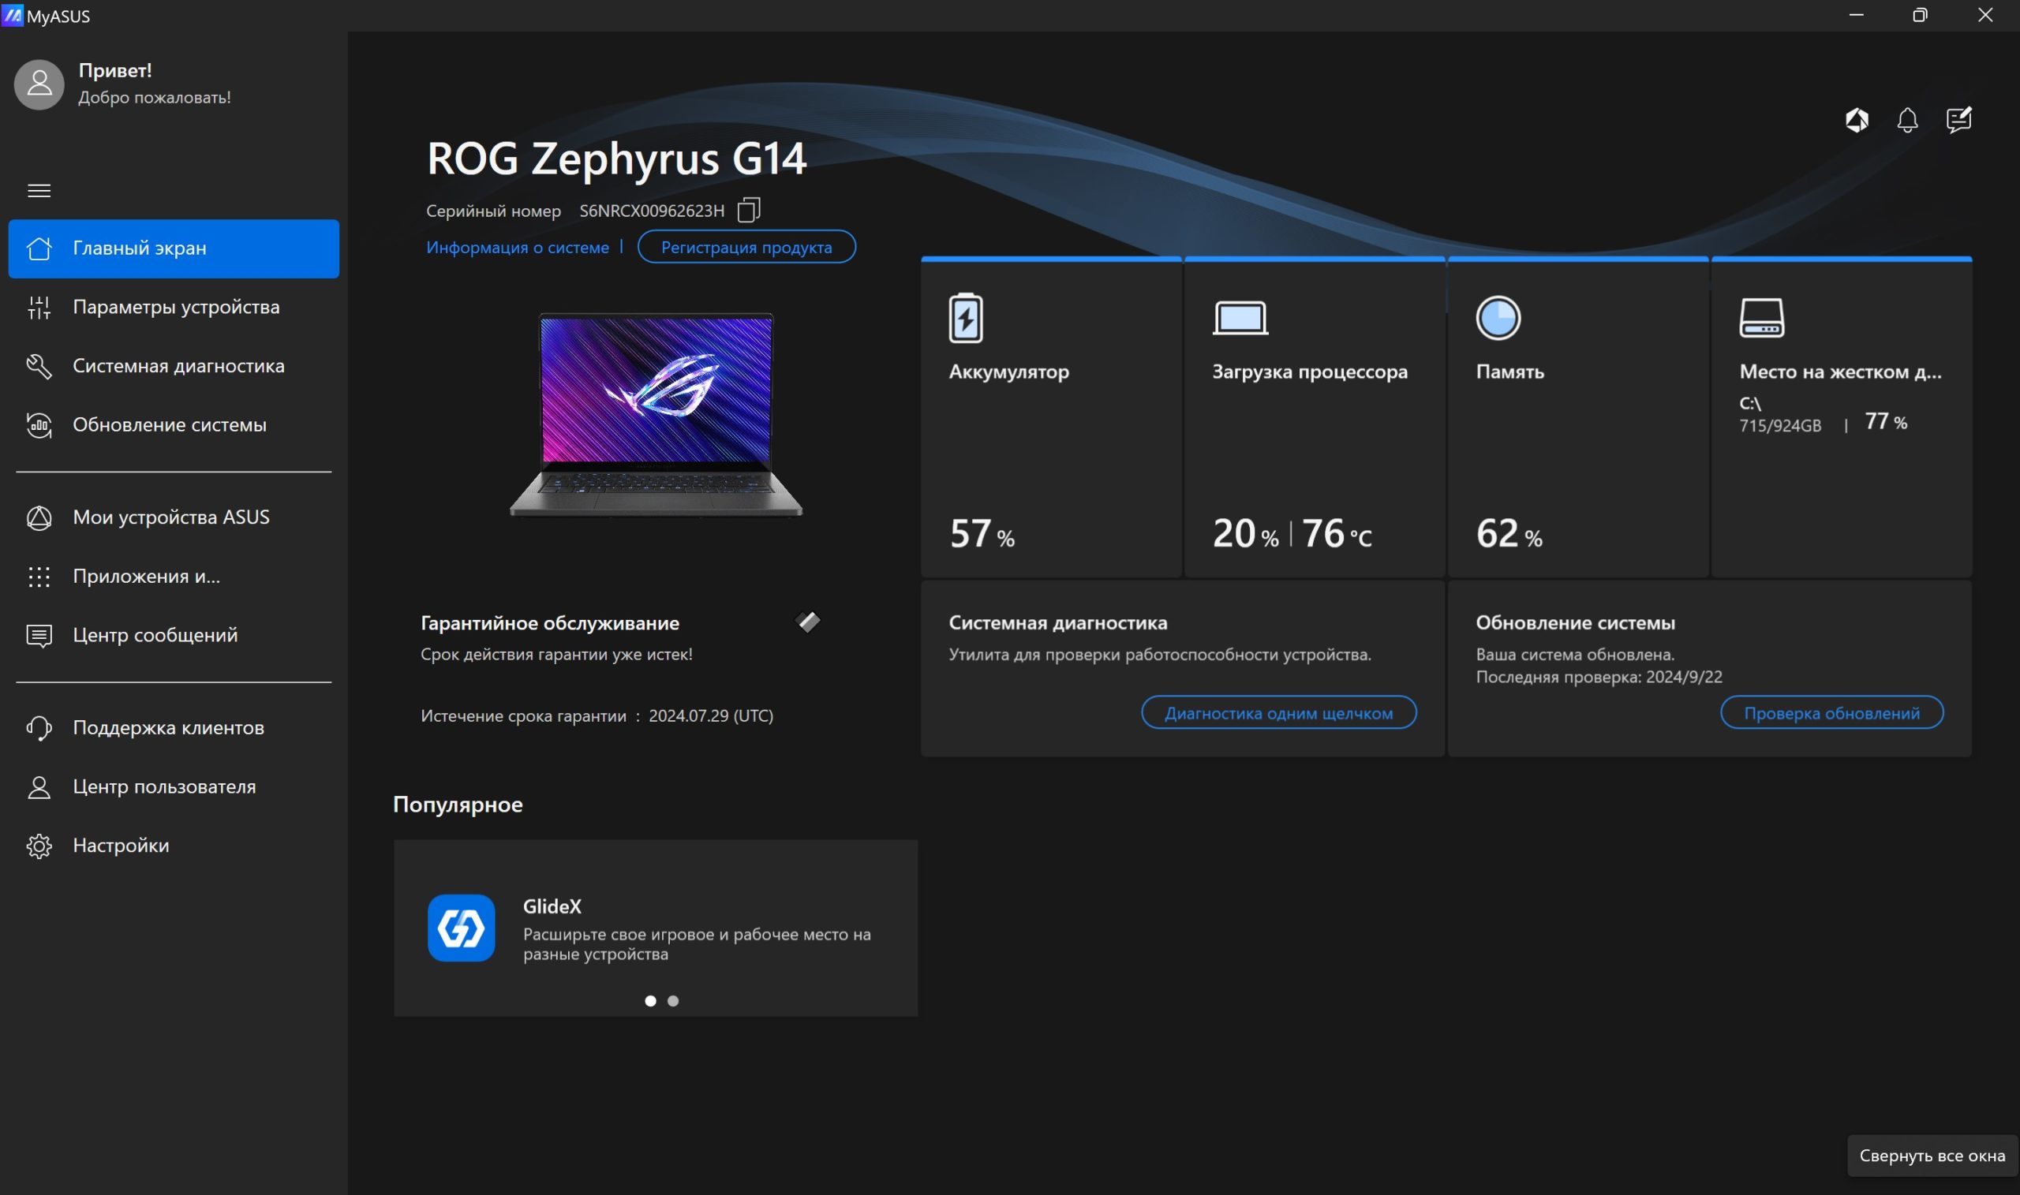Copy serial number with copy icon
Screen dimensions: 2020x1195
[x=748, y=209]
